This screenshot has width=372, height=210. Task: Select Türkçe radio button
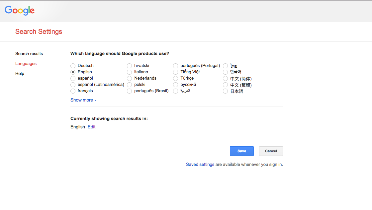pos(176,78)
